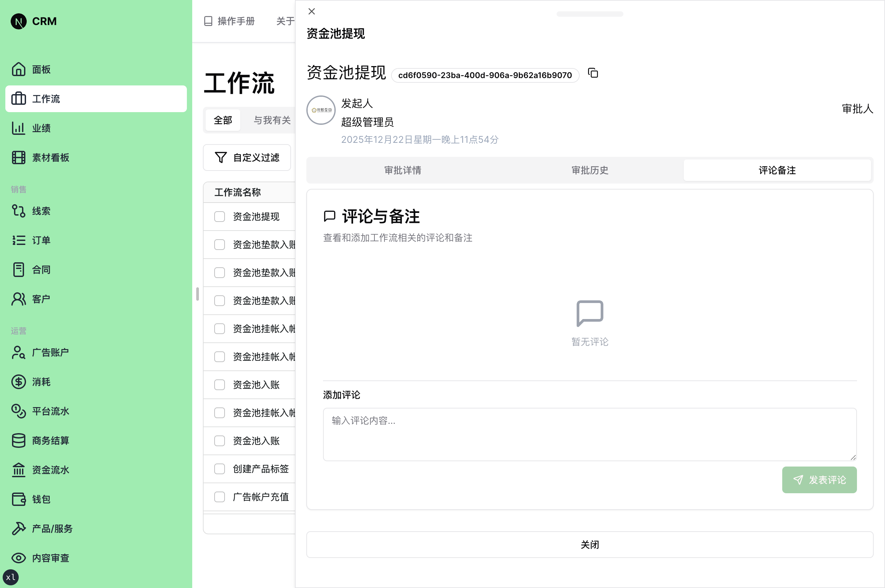This screenshot has height=588, width=885.
Task: Copy the workflow ID using the copy icon
Action: click(x=593, y=73)
